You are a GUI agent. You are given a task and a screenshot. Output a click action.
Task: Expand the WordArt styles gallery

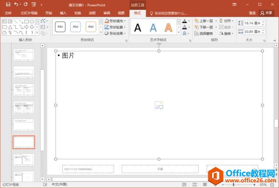coord(179,33)
